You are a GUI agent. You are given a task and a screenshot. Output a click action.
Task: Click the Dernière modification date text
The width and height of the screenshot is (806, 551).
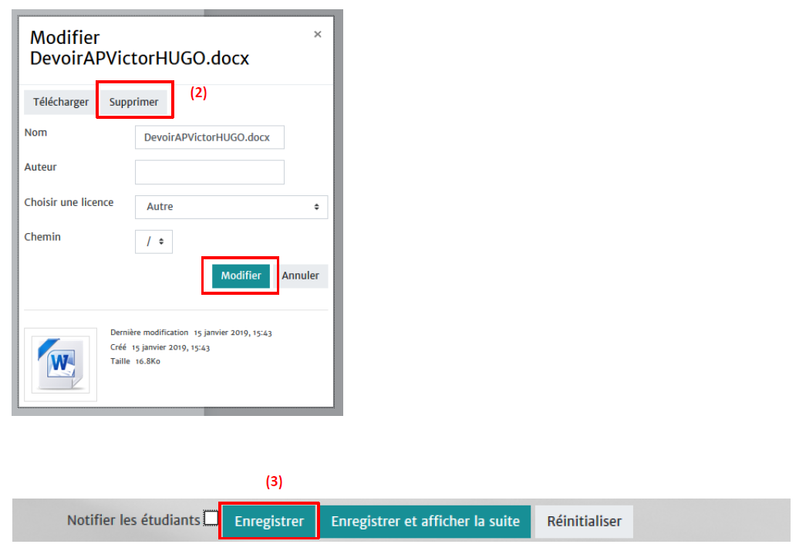191,333
